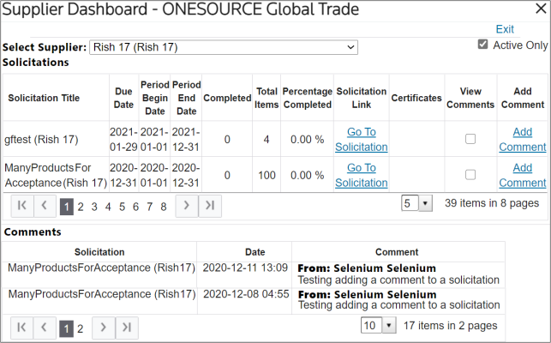Image resolution: width=551 pixels, height=343 pixels.
Task: Open Comments page size dropdown showing 10
Action: [379, 325]
